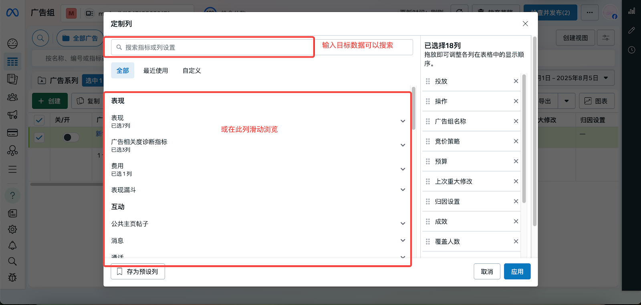
Task: Open the help question mark icon
Action: click(x=12, y=195)
